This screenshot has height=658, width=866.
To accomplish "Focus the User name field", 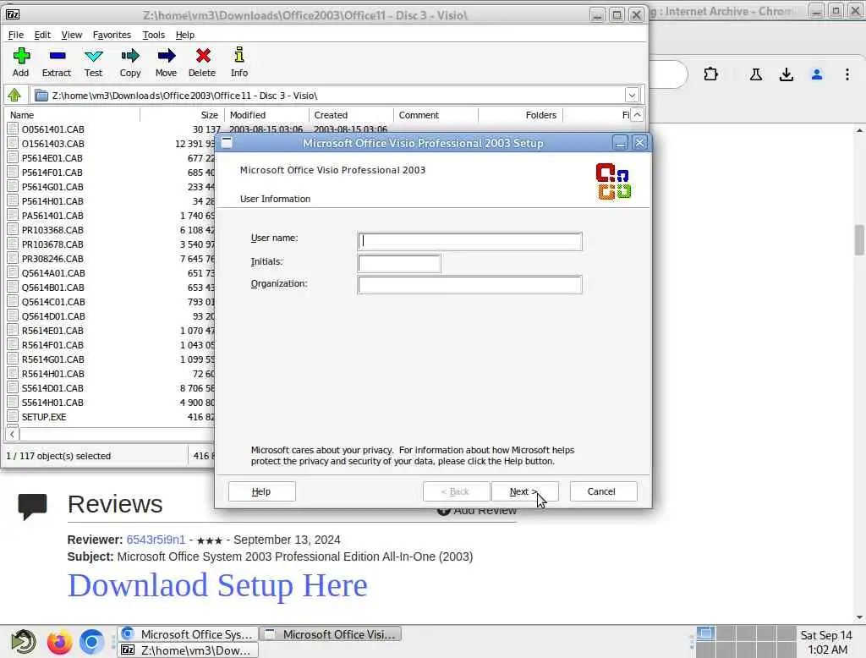I will click(470, 241).
